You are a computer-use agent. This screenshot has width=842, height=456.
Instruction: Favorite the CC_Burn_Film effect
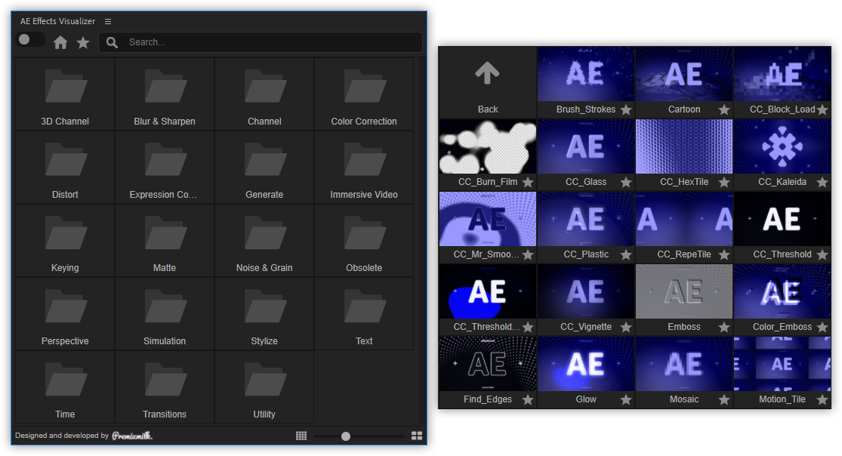coord(528,182)
